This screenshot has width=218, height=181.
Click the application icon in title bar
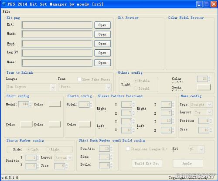point(4,4)
